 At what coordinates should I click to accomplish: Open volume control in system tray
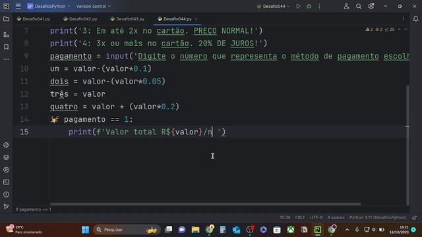pos(374,230)
